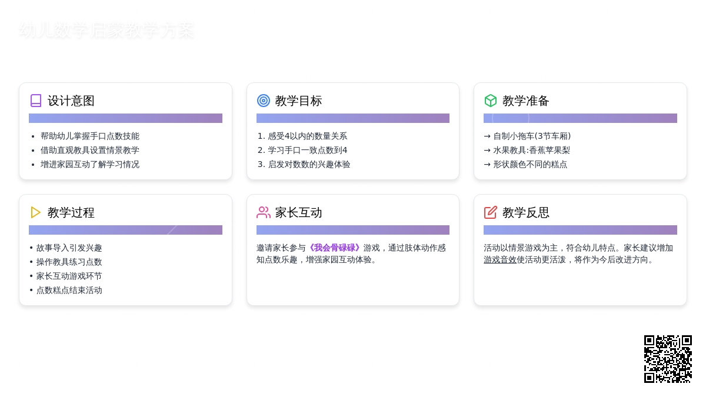
Task: Click the underlined 游戏音效 text
Action: [500, 260]
